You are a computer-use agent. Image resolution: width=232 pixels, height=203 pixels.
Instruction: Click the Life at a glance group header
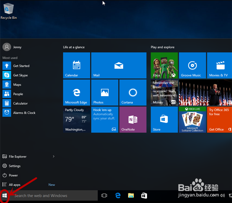point(74,47)
